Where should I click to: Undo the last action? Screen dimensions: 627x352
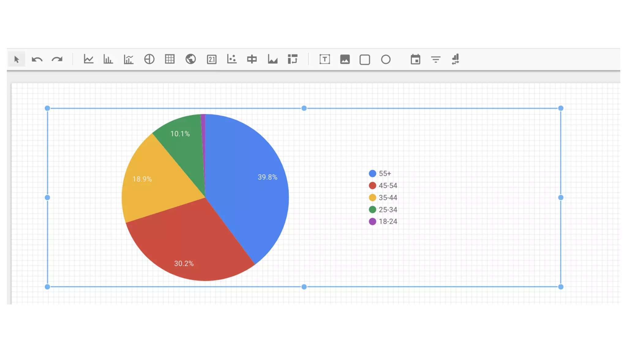tap(37, 59)
